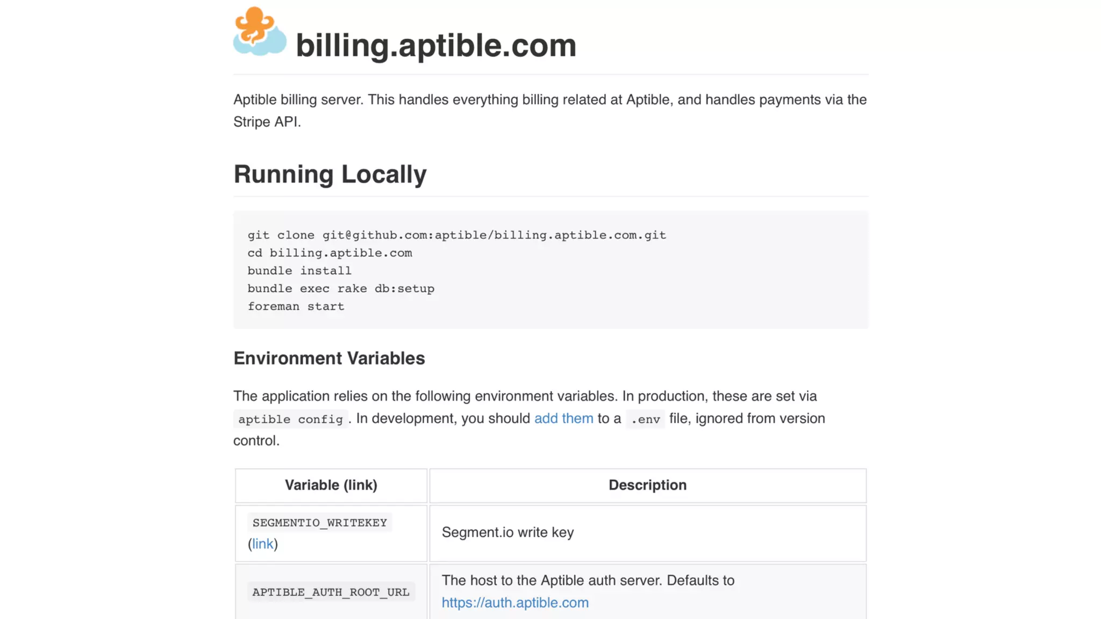Click the 'Segment.io write key' description cell
The height and width of the screenshot is (619, 1101).
[x=507, y=532]
